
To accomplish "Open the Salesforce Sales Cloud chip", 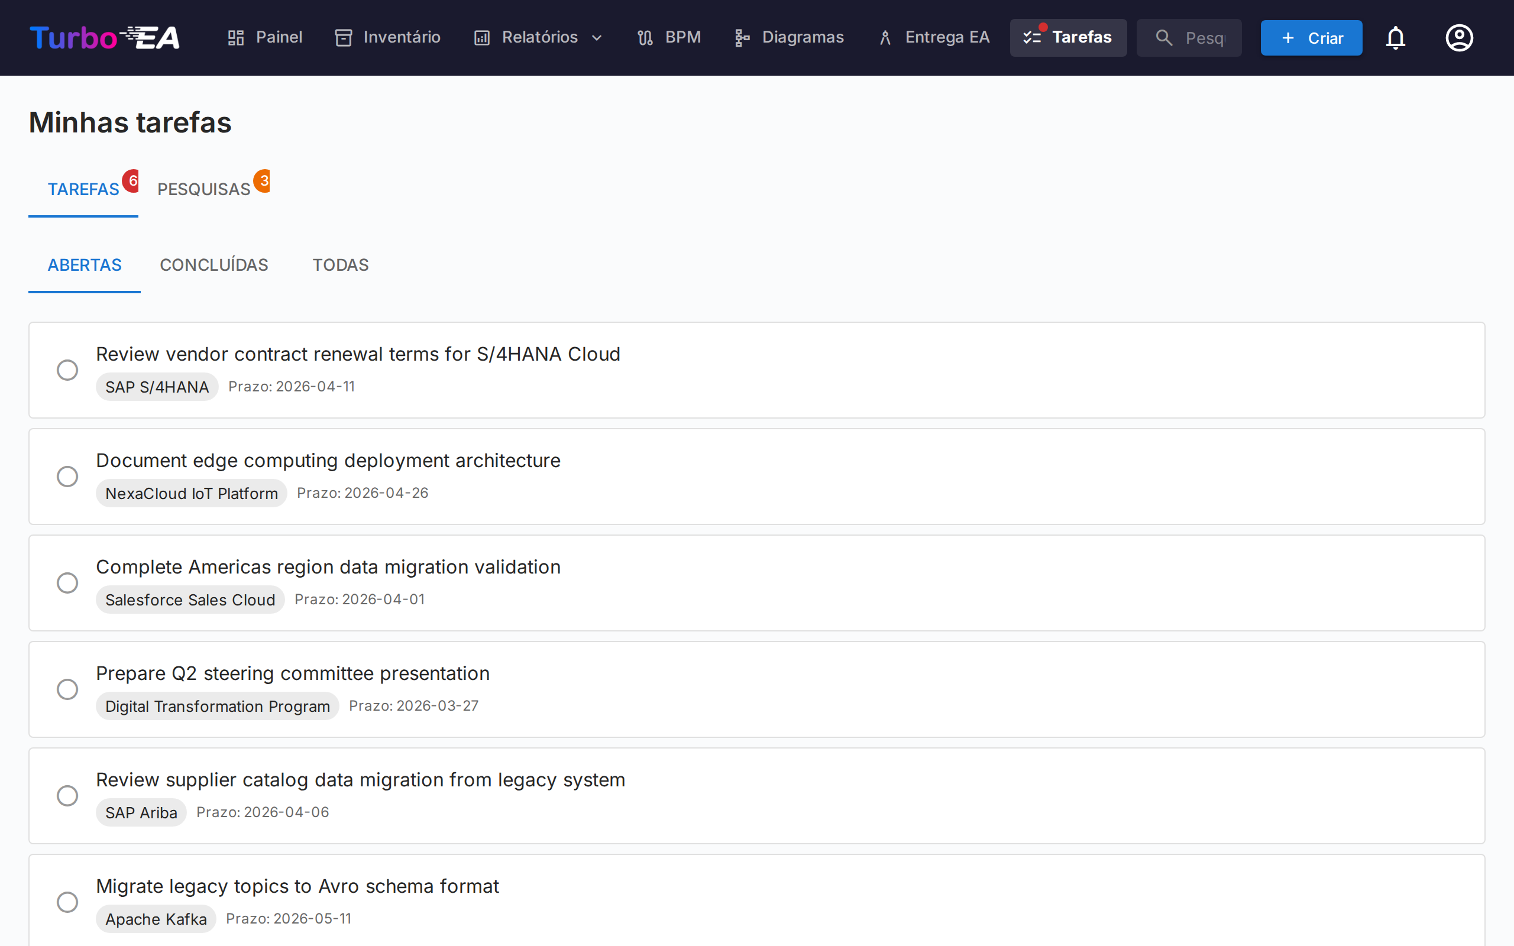I will pyautogui.click(x=190, y=600).
